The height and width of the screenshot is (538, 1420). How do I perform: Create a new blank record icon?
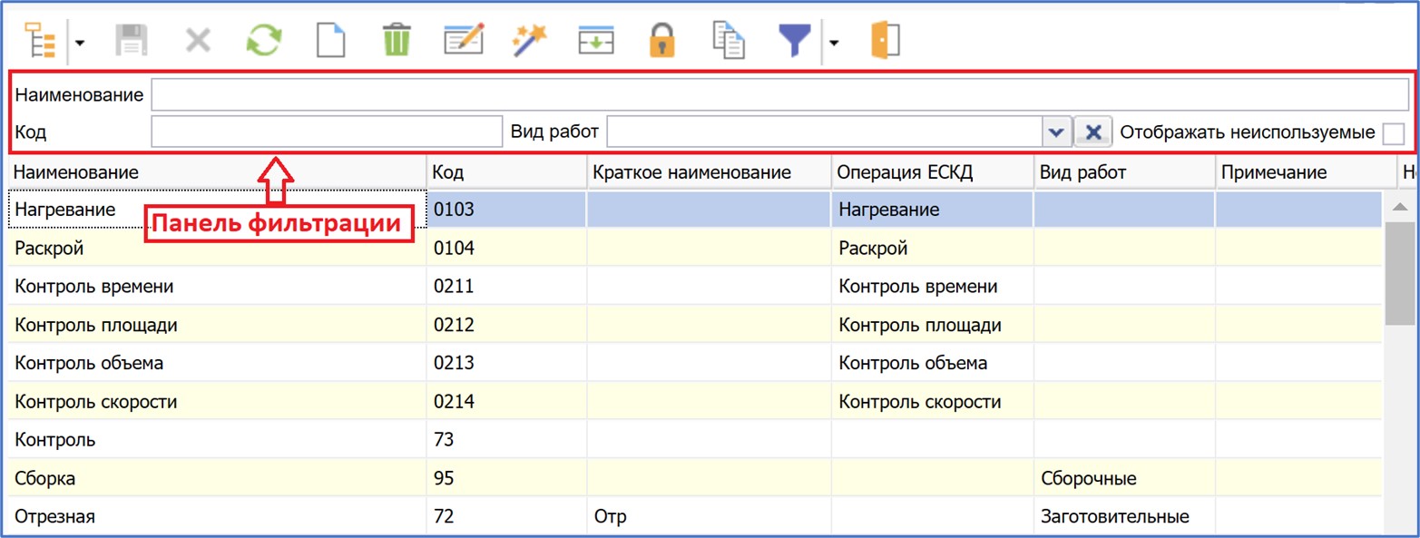coord(330,42)
